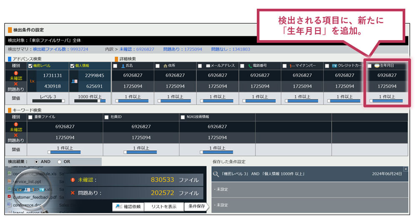Click the person-document icon in 個人情報 column
This screenshot has width=417, height=223.
pos(75,81)
